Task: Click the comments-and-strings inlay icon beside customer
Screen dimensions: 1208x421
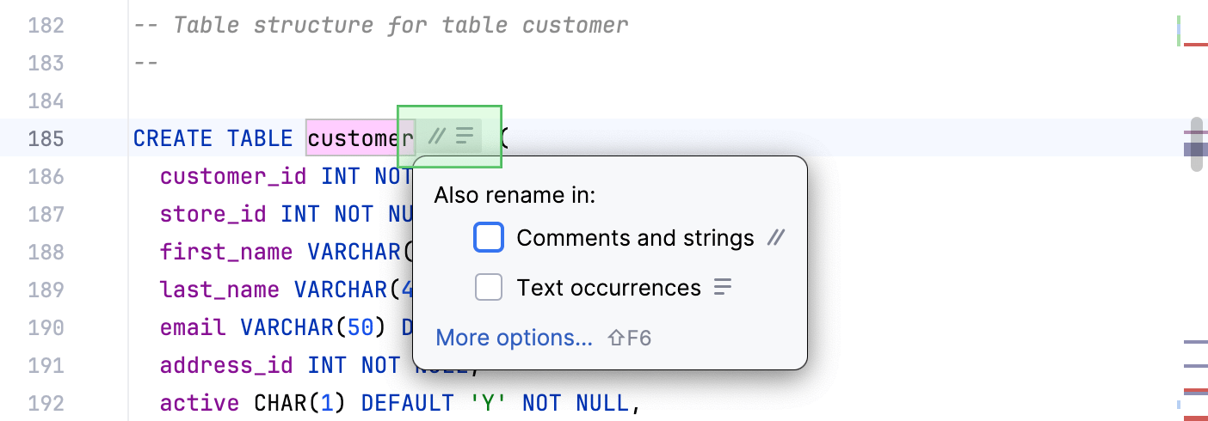Action: pos(437,137)
